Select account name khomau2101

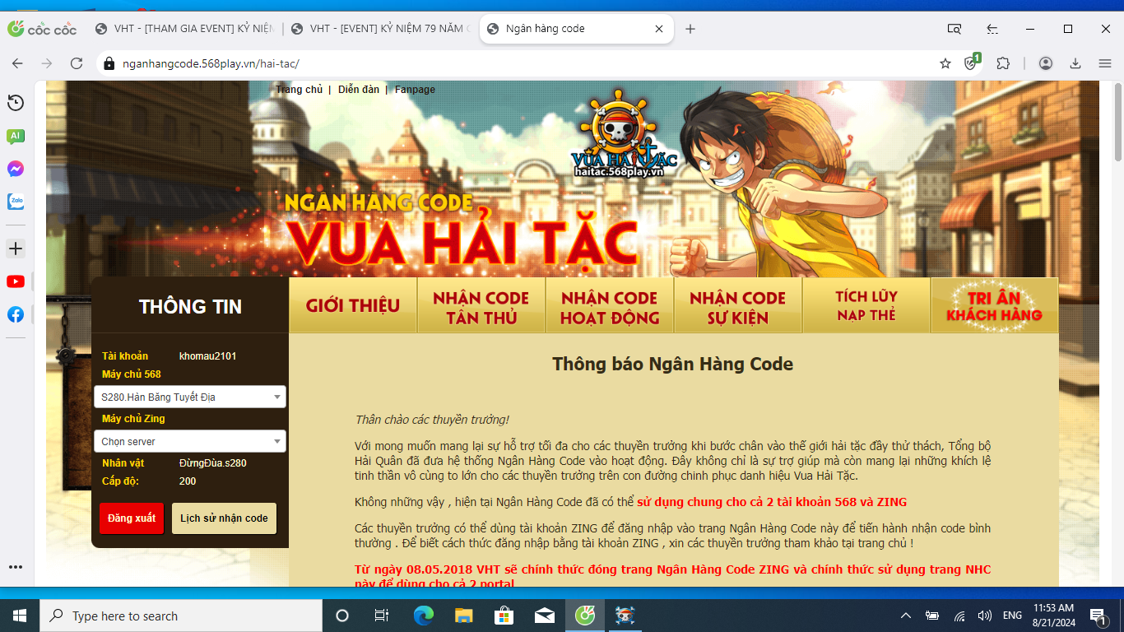pos(207,356)
